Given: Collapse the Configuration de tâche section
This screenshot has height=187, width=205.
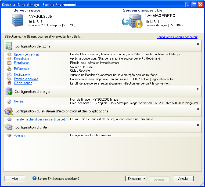Looking at the screenshot, I should point(198,44).
